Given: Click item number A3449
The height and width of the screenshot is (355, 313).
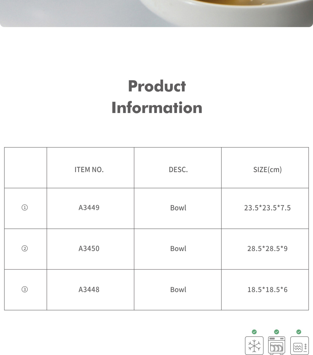Looking at the screenshot, I should (89, 208).
